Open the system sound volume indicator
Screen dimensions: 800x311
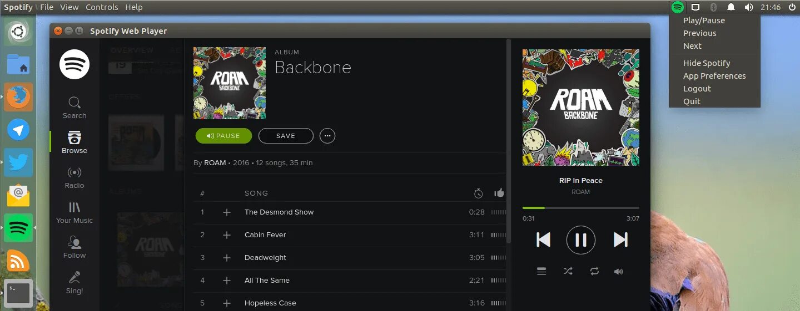(x=749, y=7)
